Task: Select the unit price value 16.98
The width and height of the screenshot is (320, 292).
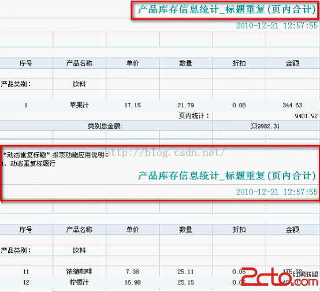Action: click(x=133, y=282)
